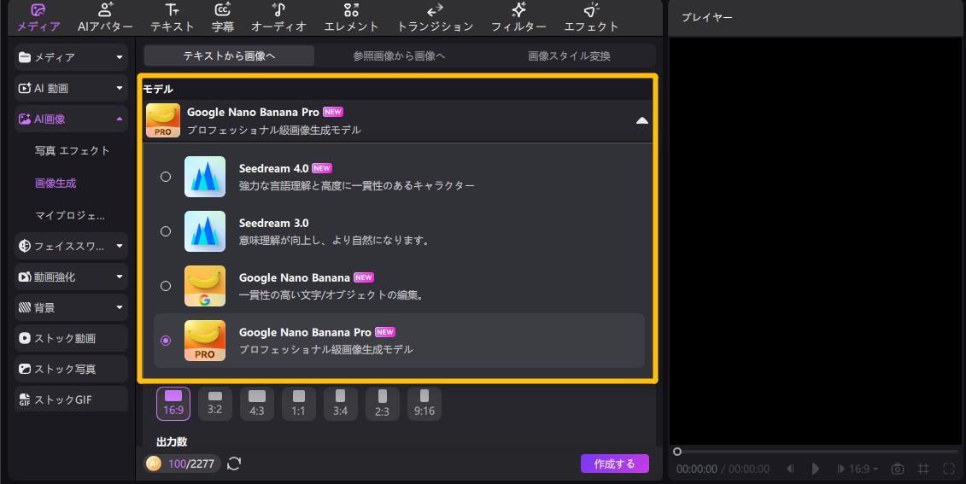Switch to 画像スタイル変換 tab
This screenshot has width=966, height=484.
point(569,55)
